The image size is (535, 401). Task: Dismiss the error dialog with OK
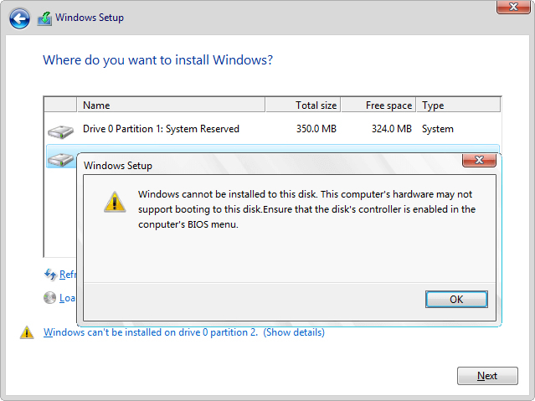[456, 300]
